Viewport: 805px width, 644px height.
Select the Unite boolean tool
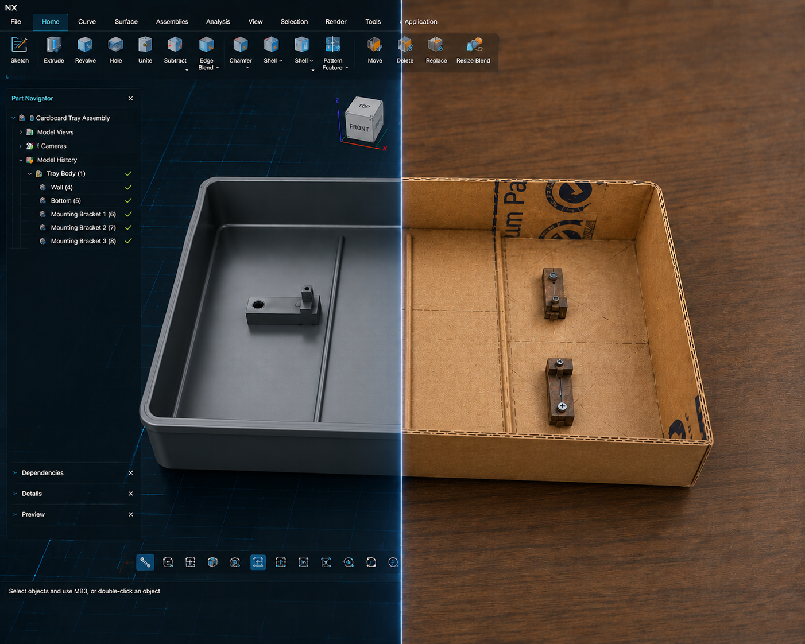[x=145, y=45]
